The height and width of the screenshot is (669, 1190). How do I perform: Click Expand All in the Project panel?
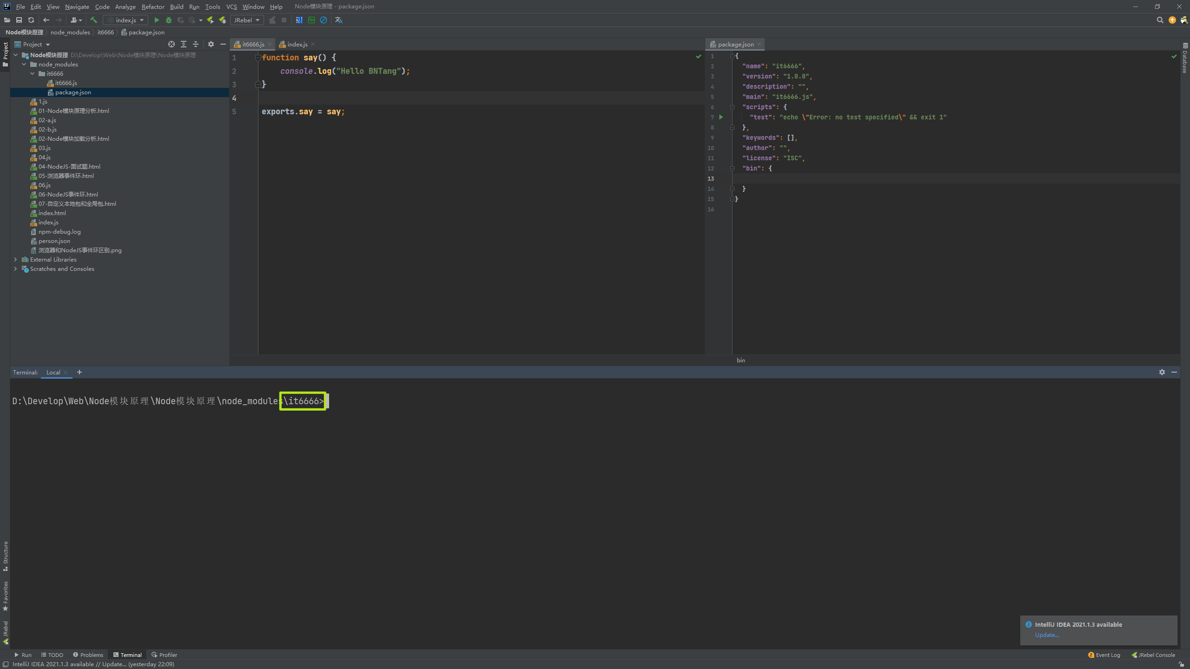pyautogui.click(x=184, y=44)
